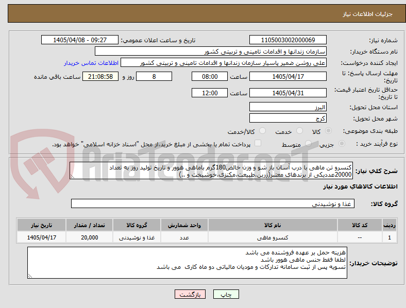406x308 pixels.
Task: Click the کد کالا column header
Action: 360,225
